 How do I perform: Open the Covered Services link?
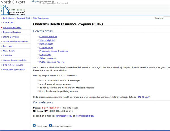coord(48,37)
